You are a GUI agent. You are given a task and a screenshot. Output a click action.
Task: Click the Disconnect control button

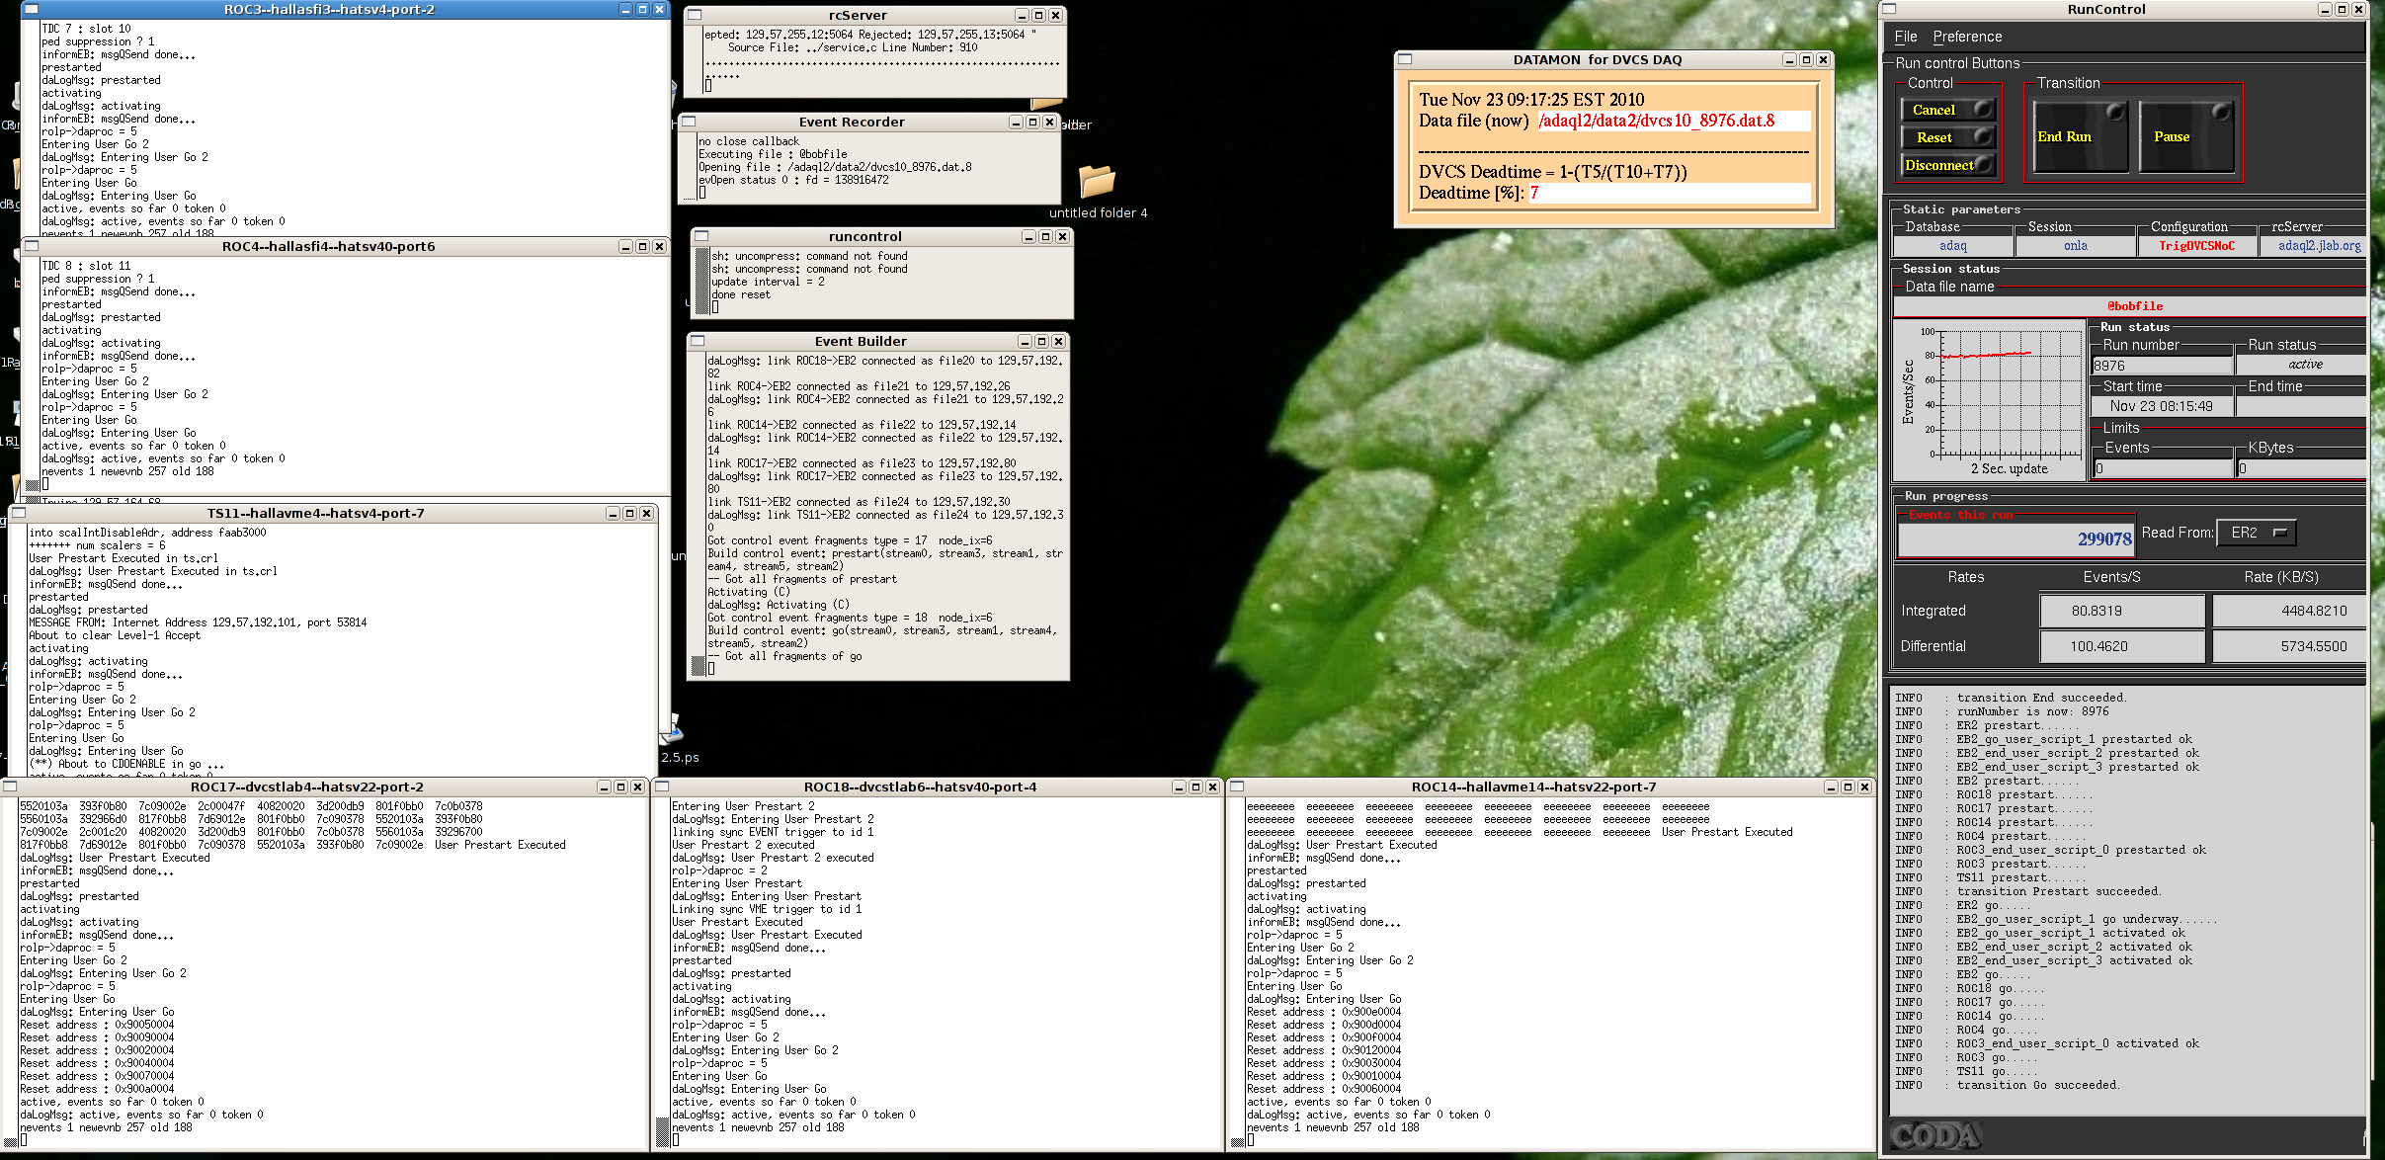(x=1948, y=165)
